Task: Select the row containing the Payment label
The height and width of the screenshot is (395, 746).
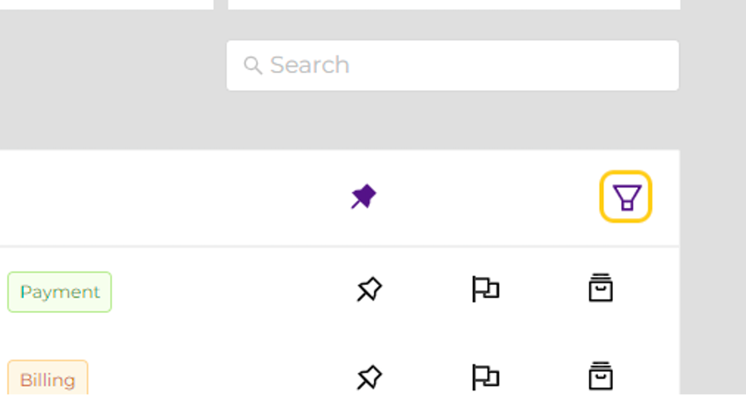Action: pos(339,290)
